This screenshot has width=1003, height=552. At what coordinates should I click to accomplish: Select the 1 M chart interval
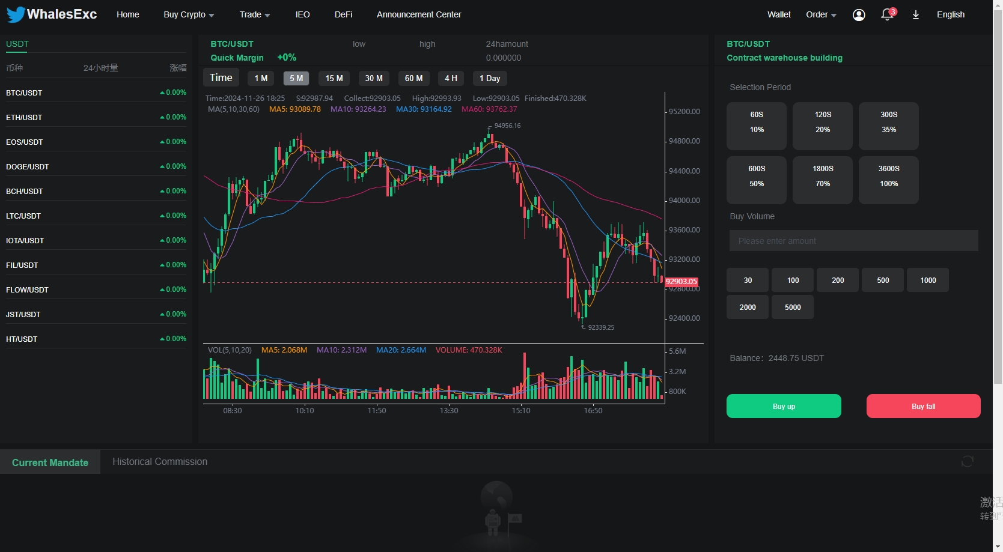pos(261,78)
